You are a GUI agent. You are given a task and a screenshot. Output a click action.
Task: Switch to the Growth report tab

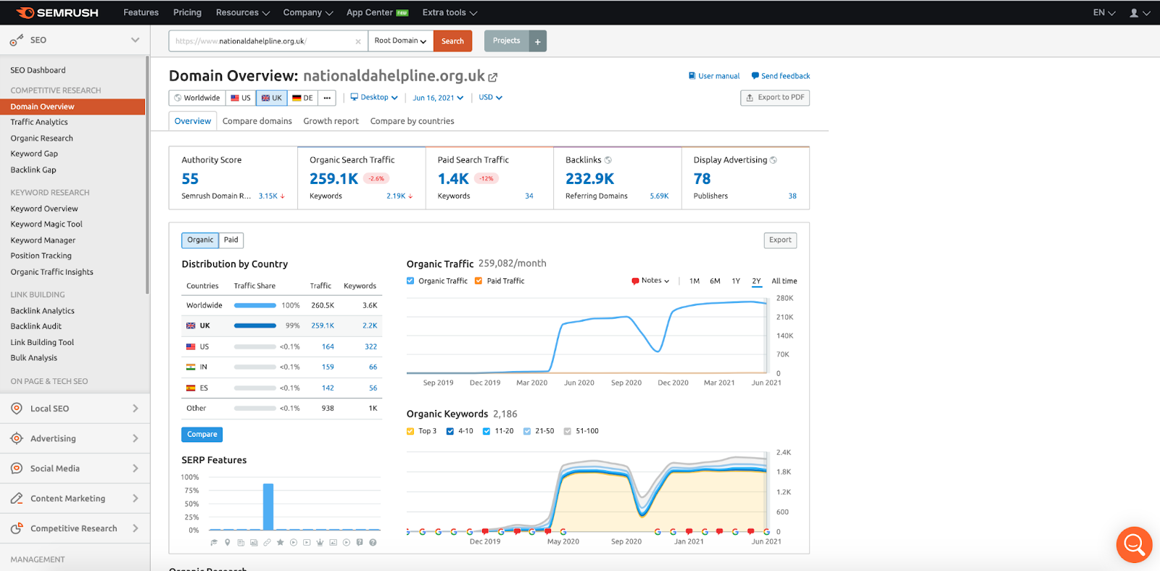[x=331, y=121]
